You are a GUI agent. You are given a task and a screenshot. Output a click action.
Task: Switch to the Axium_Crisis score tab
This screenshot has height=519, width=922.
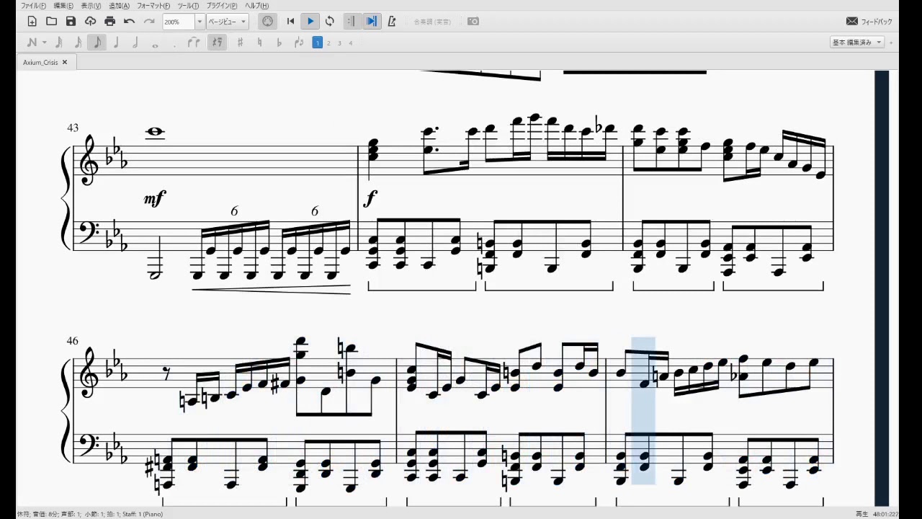40,63
